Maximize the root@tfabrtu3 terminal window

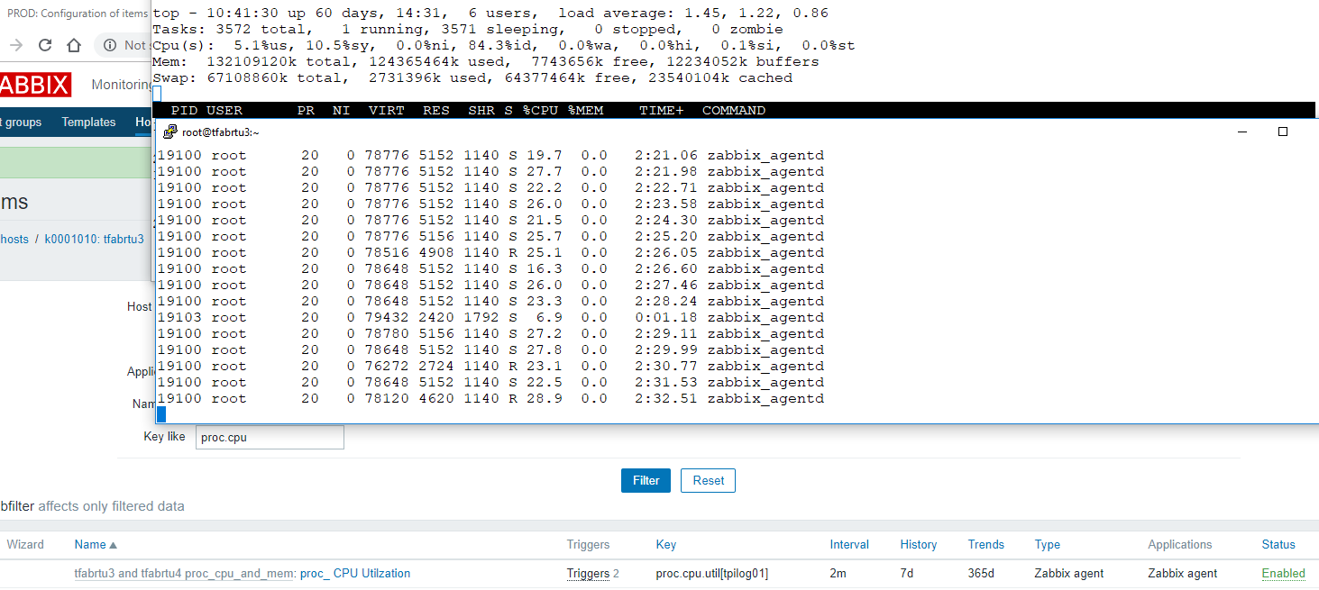1283,132
